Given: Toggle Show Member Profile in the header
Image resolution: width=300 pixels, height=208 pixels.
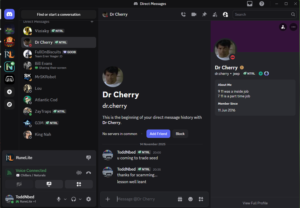Looking at the screenshot, I should pos(225,14).
